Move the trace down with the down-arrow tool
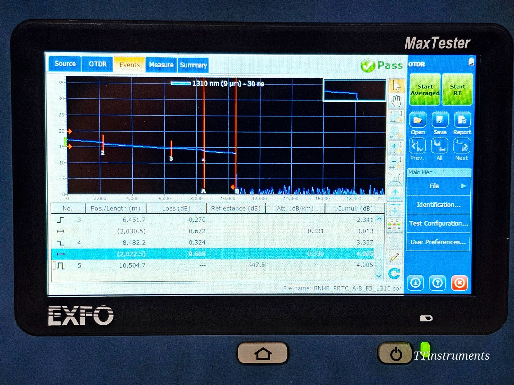 click(x=395, y=210)
